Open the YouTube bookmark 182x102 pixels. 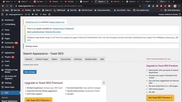pyautogui.click(x=26, y=10)
